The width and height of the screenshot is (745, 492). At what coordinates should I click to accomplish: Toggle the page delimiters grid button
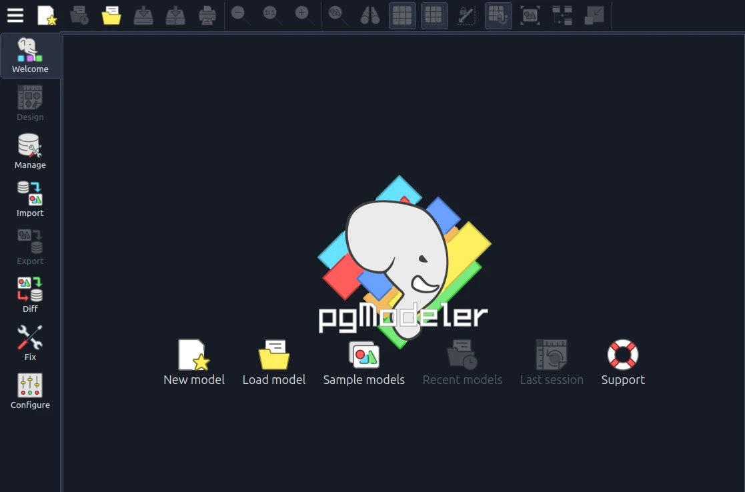tap(434, 15)
